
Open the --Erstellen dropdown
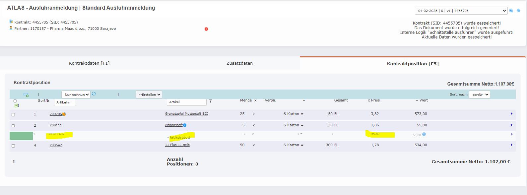[x=149, y=95]
